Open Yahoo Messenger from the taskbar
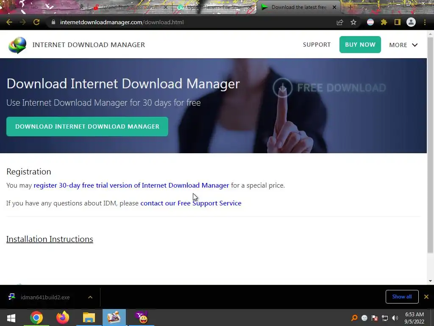The image size is (434, 326). 142,318
